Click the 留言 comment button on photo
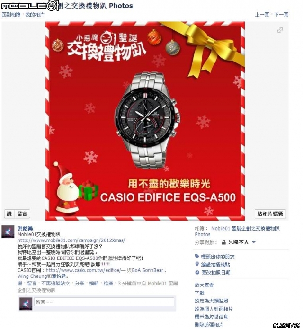This screenshot has height=329, width=303. coord(22,214)
